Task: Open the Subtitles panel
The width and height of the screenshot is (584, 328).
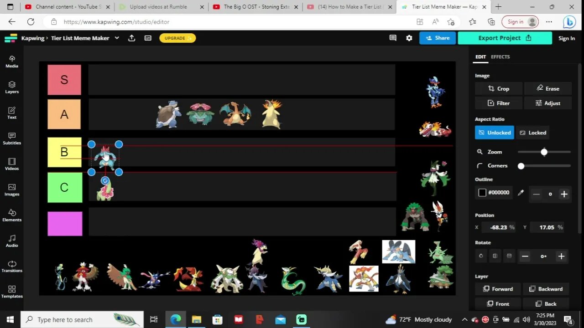Action: click(x=11, y=139)
